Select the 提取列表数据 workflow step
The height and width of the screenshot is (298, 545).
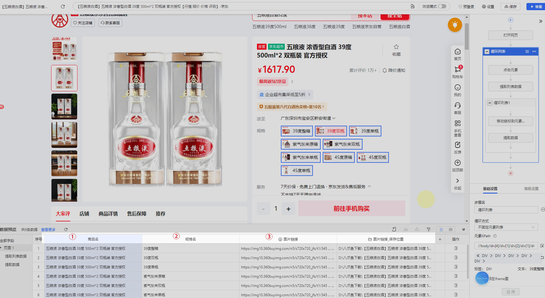pyautogui.click(x=511, y=86)
